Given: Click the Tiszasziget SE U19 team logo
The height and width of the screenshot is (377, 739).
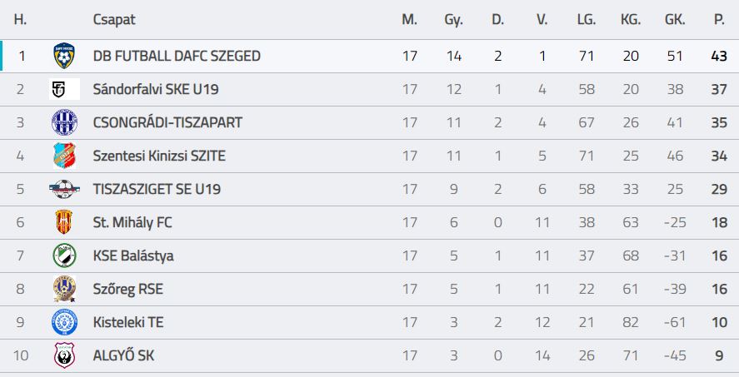Looking at the screenshot, I should click(x=64, y=189).
